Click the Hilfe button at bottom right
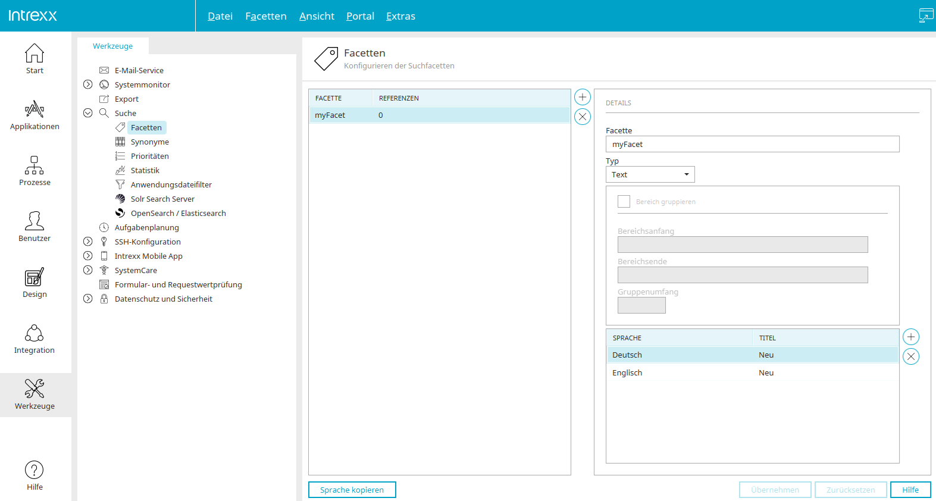The height and width of the screenshot is (501, 936). 910,490
